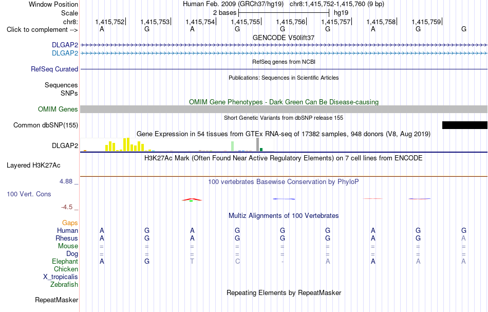The width and height of the screenshot is (488, 312).
Task: Click '100 vertebrates Basewise Conservation by PhyloP' title
Action: (284, 182)
